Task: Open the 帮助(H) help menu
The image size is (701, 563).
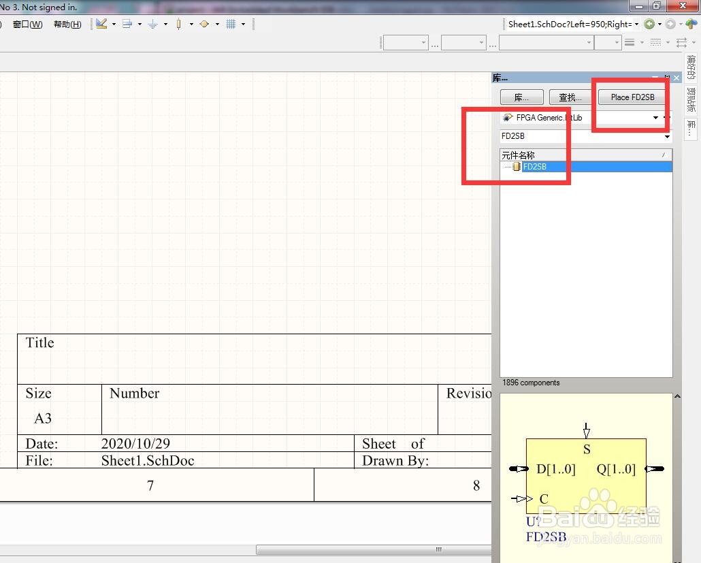Action: tap(67, 24)
